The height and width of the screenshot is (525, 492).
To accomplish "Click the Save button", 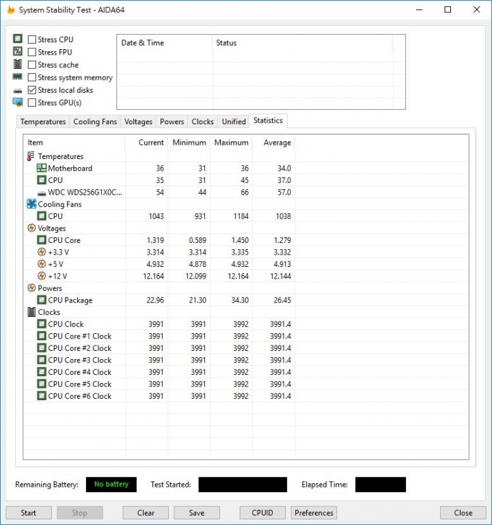I will tap(197, 513).
